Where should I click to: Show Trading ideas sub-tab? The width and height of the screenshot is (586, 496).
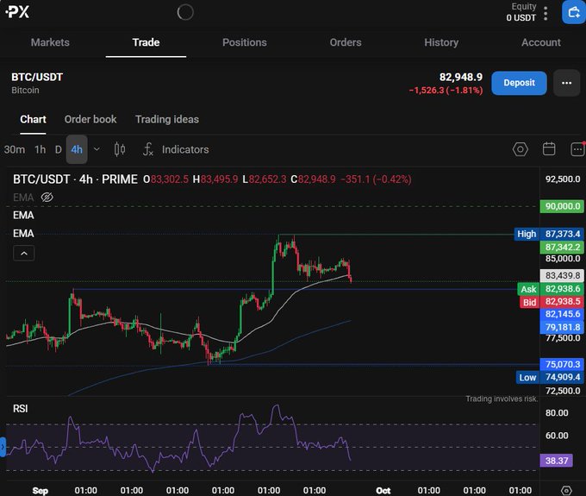pos(167,119)
